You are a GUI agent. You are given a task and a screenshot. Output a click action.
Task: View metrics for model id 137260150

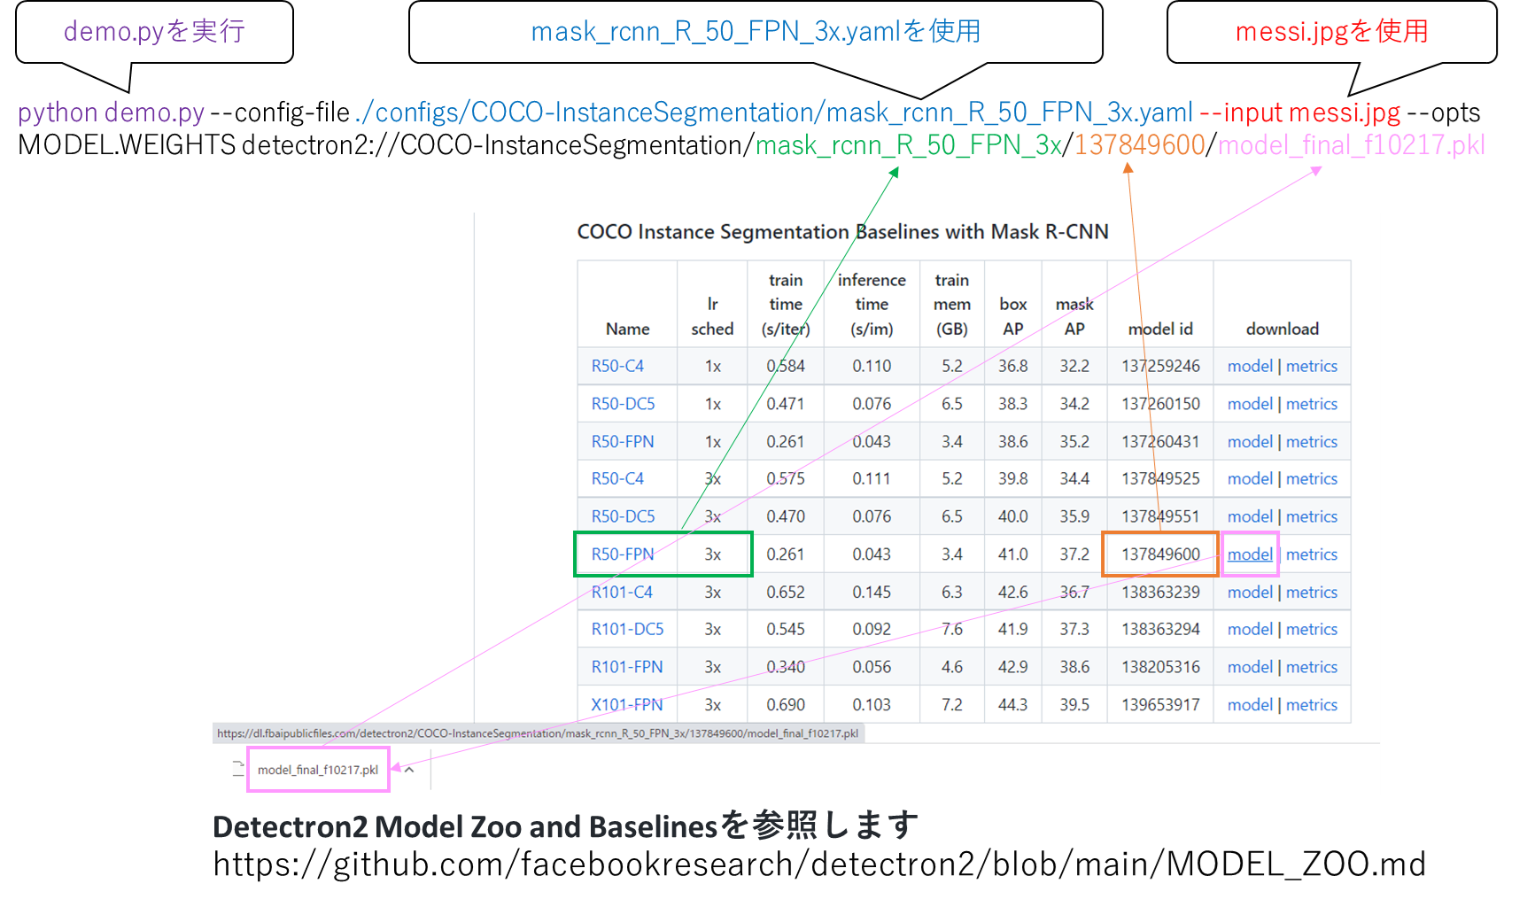(x=1311, y=404)
